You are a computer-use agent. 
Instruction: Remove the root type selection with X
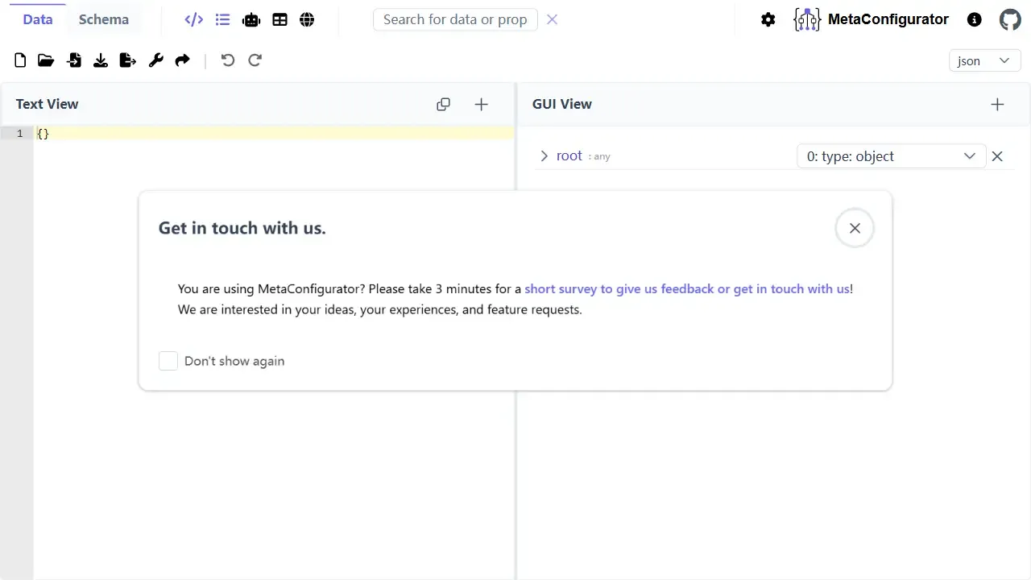997,156
